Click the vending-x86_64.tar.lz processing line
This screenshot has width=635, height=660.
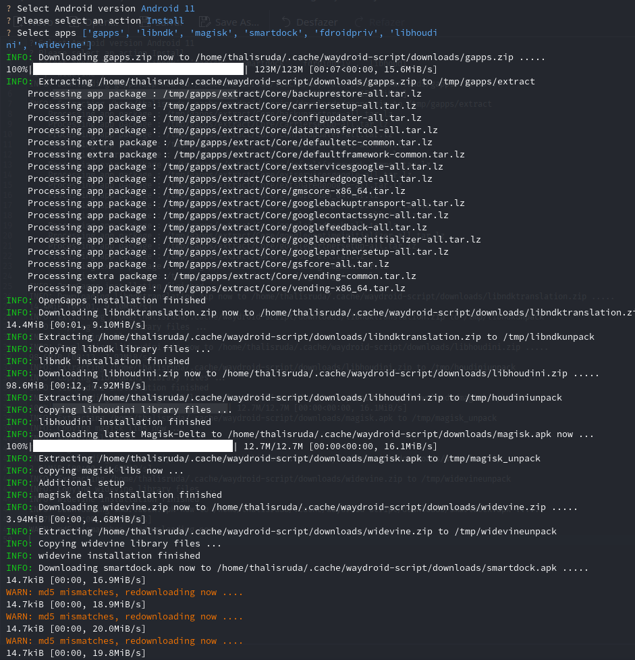pos(217,289)
